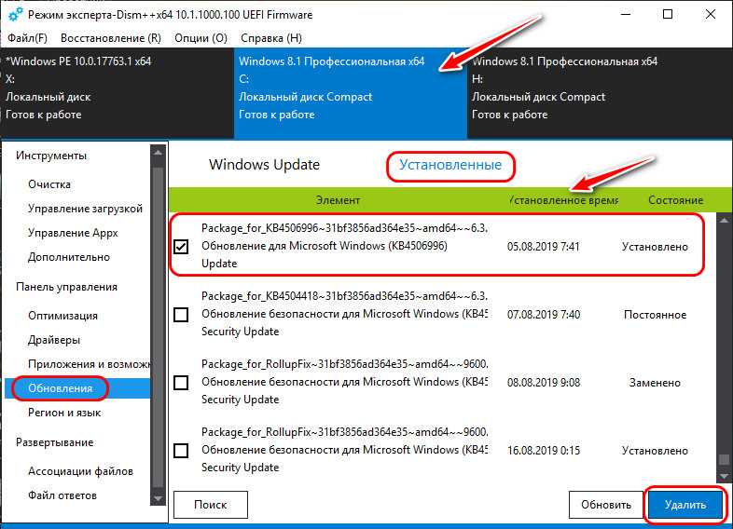
Task: Open Управление загрузкой in the sidebar
Action: coord(85,209)
